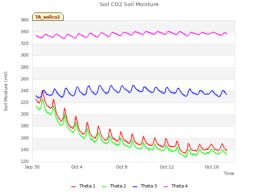259x194 pixels.
Task: Click the Oct 16 x-axis tick label
Action: tap(212, 167)
